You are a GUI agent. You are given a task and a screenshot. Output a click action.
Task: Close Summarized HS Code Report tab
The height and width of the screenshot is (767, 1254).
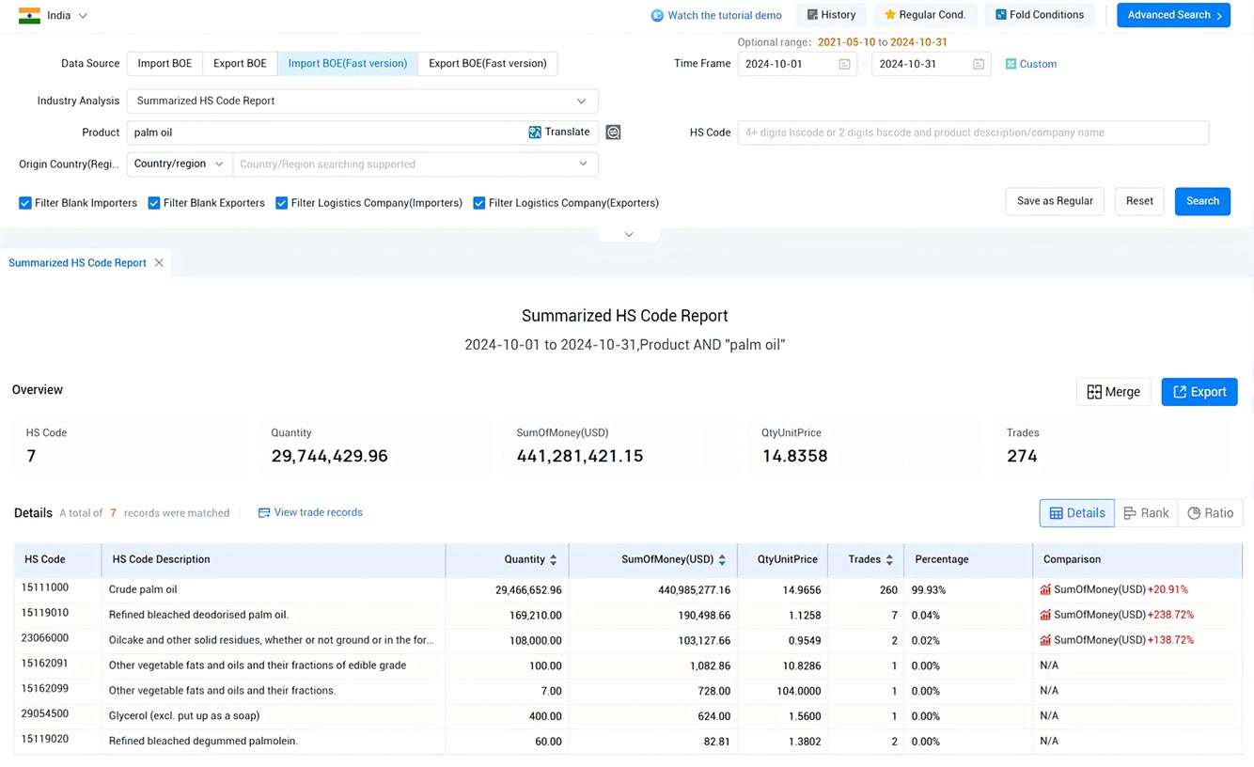pyautogui.click(x=159, y=263)
